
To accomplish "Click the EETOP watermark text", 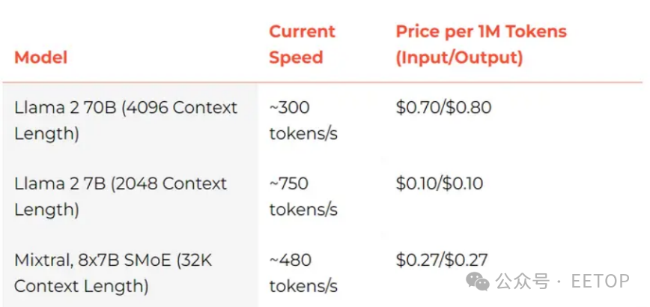I will point(601,282).
